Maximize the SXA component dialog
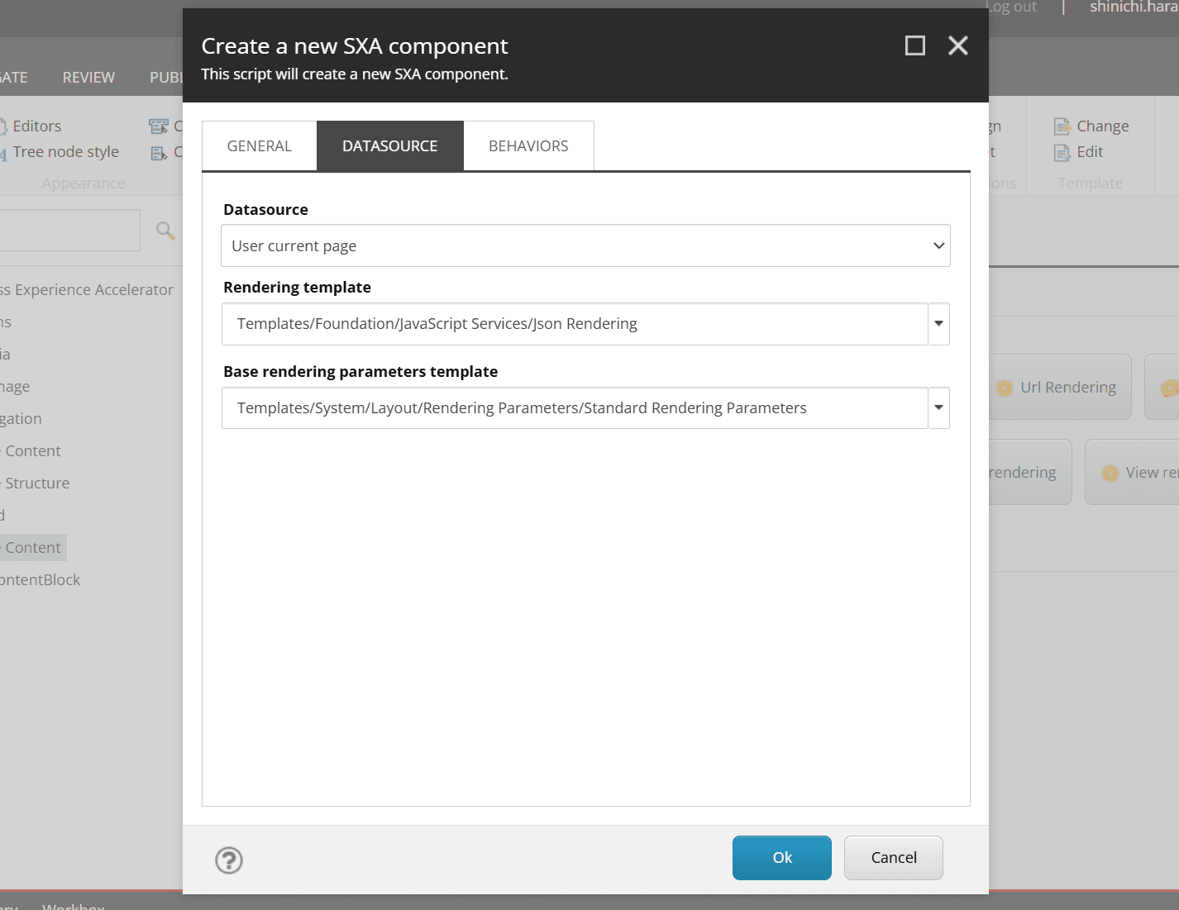The image size is (1179, 910). coord(915,45)
